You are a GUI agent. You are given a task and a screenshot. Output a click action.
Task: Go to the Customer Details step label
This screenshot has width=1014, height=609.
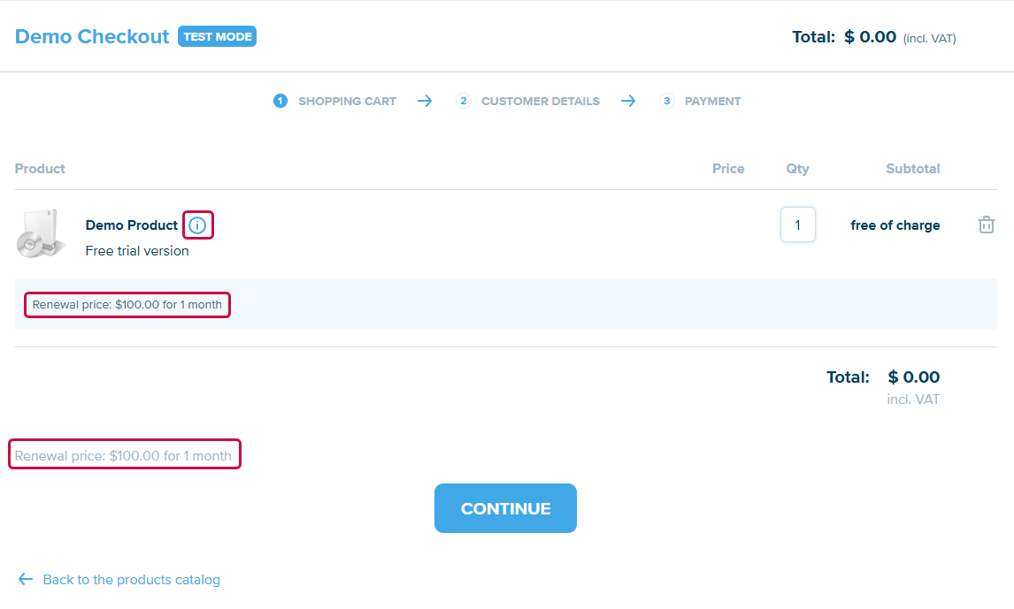540,101
